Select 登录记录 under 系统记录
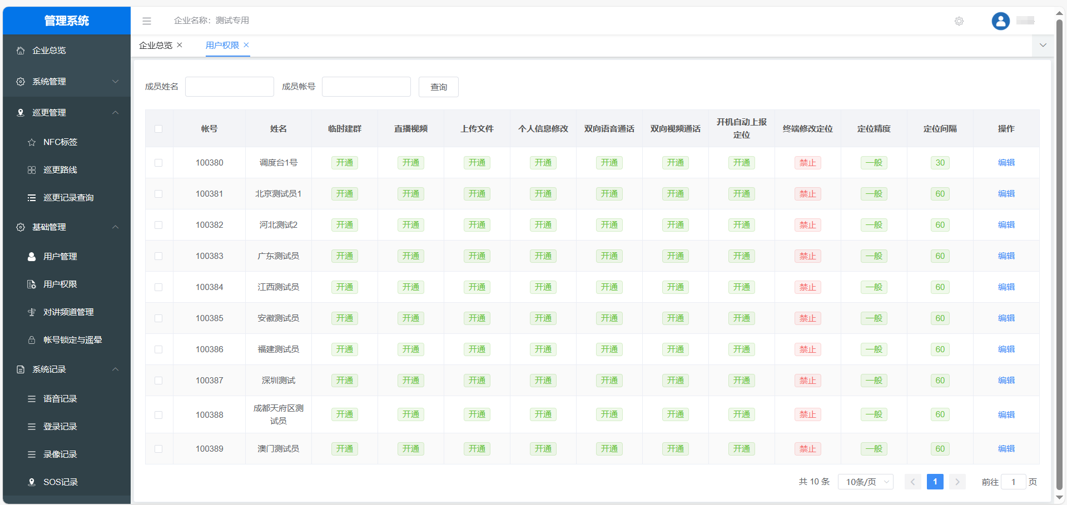 click(x=58, y=426)
